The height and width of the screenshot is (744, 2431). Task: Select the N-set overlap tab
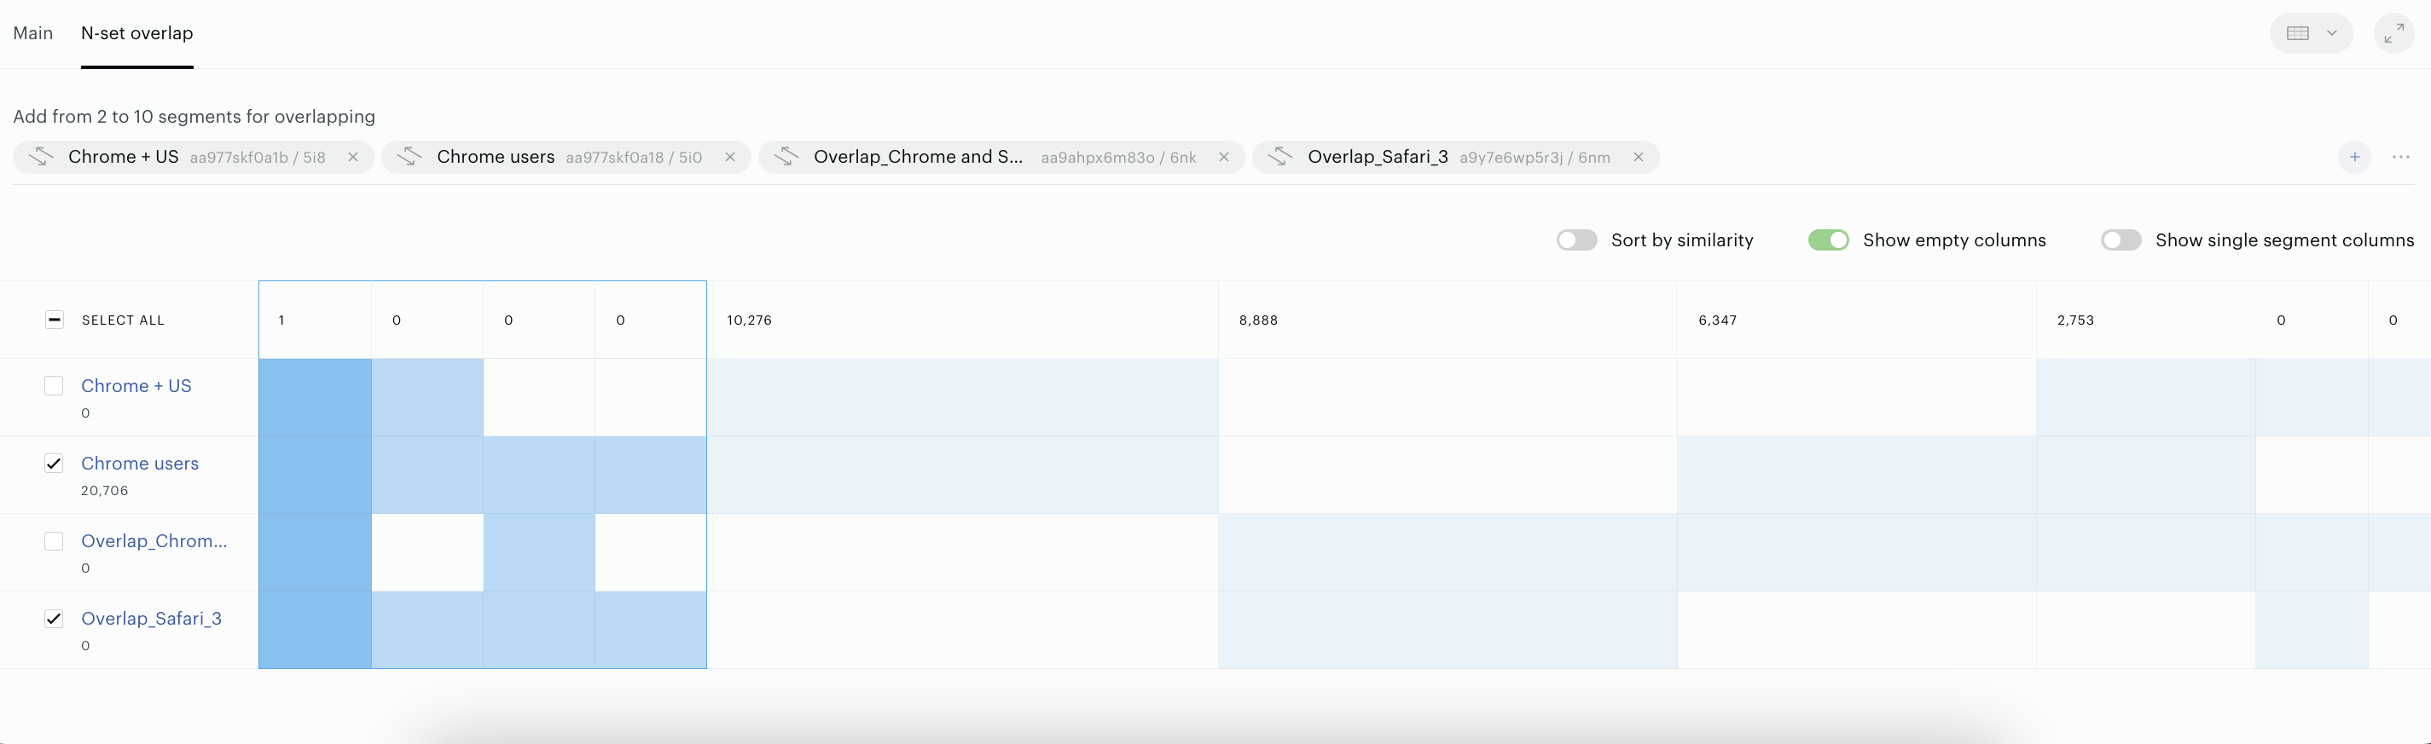click(x=136, y=33)
